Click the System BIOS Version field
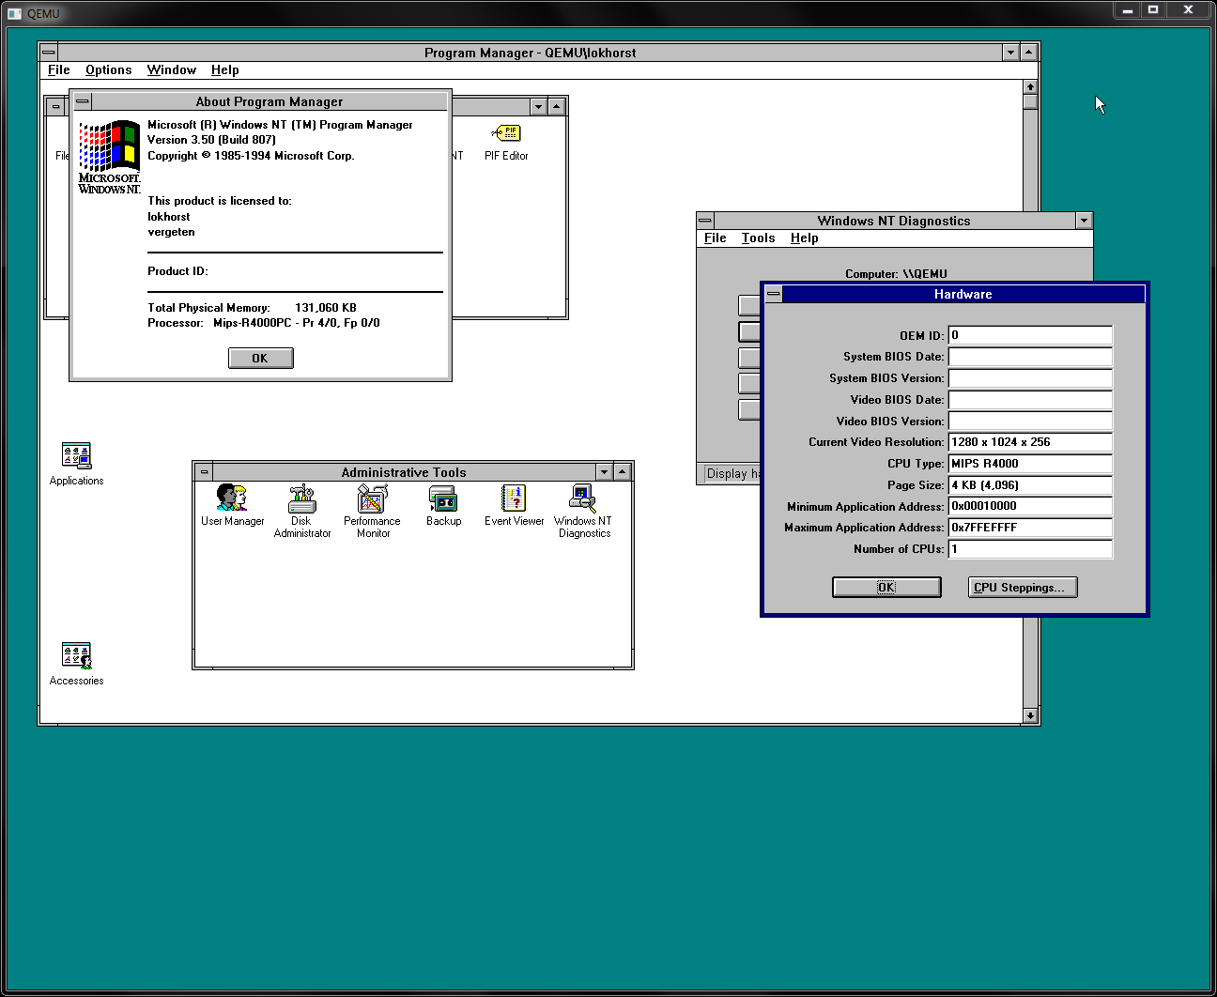Image resolution: width=1217 pixels, height=997 pixels. coord(1030,378)
